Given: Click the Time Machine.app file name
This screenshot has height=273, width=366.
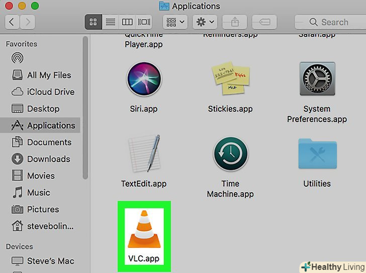Looking at the screenshot, I should [x=230, y=189].
